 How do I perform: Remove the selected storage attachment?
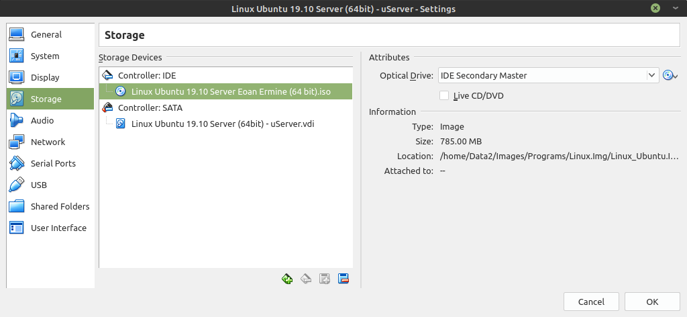coord(343,279)
